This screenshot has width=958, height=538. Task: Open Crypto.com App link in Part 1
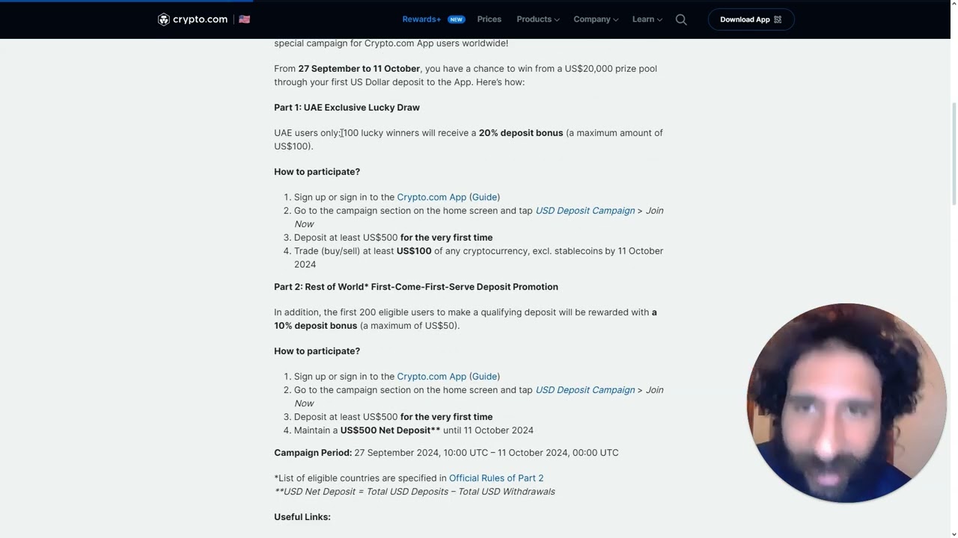[431, 197]
